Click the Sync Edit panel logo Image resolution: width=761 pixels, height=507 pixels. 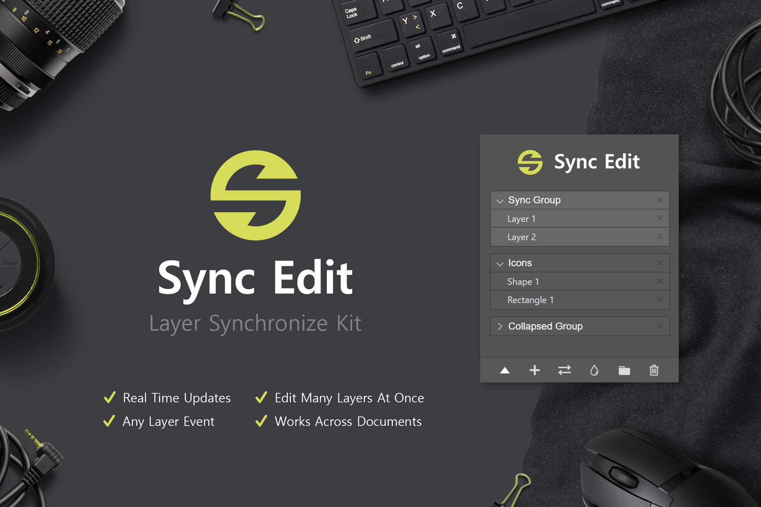530,162
